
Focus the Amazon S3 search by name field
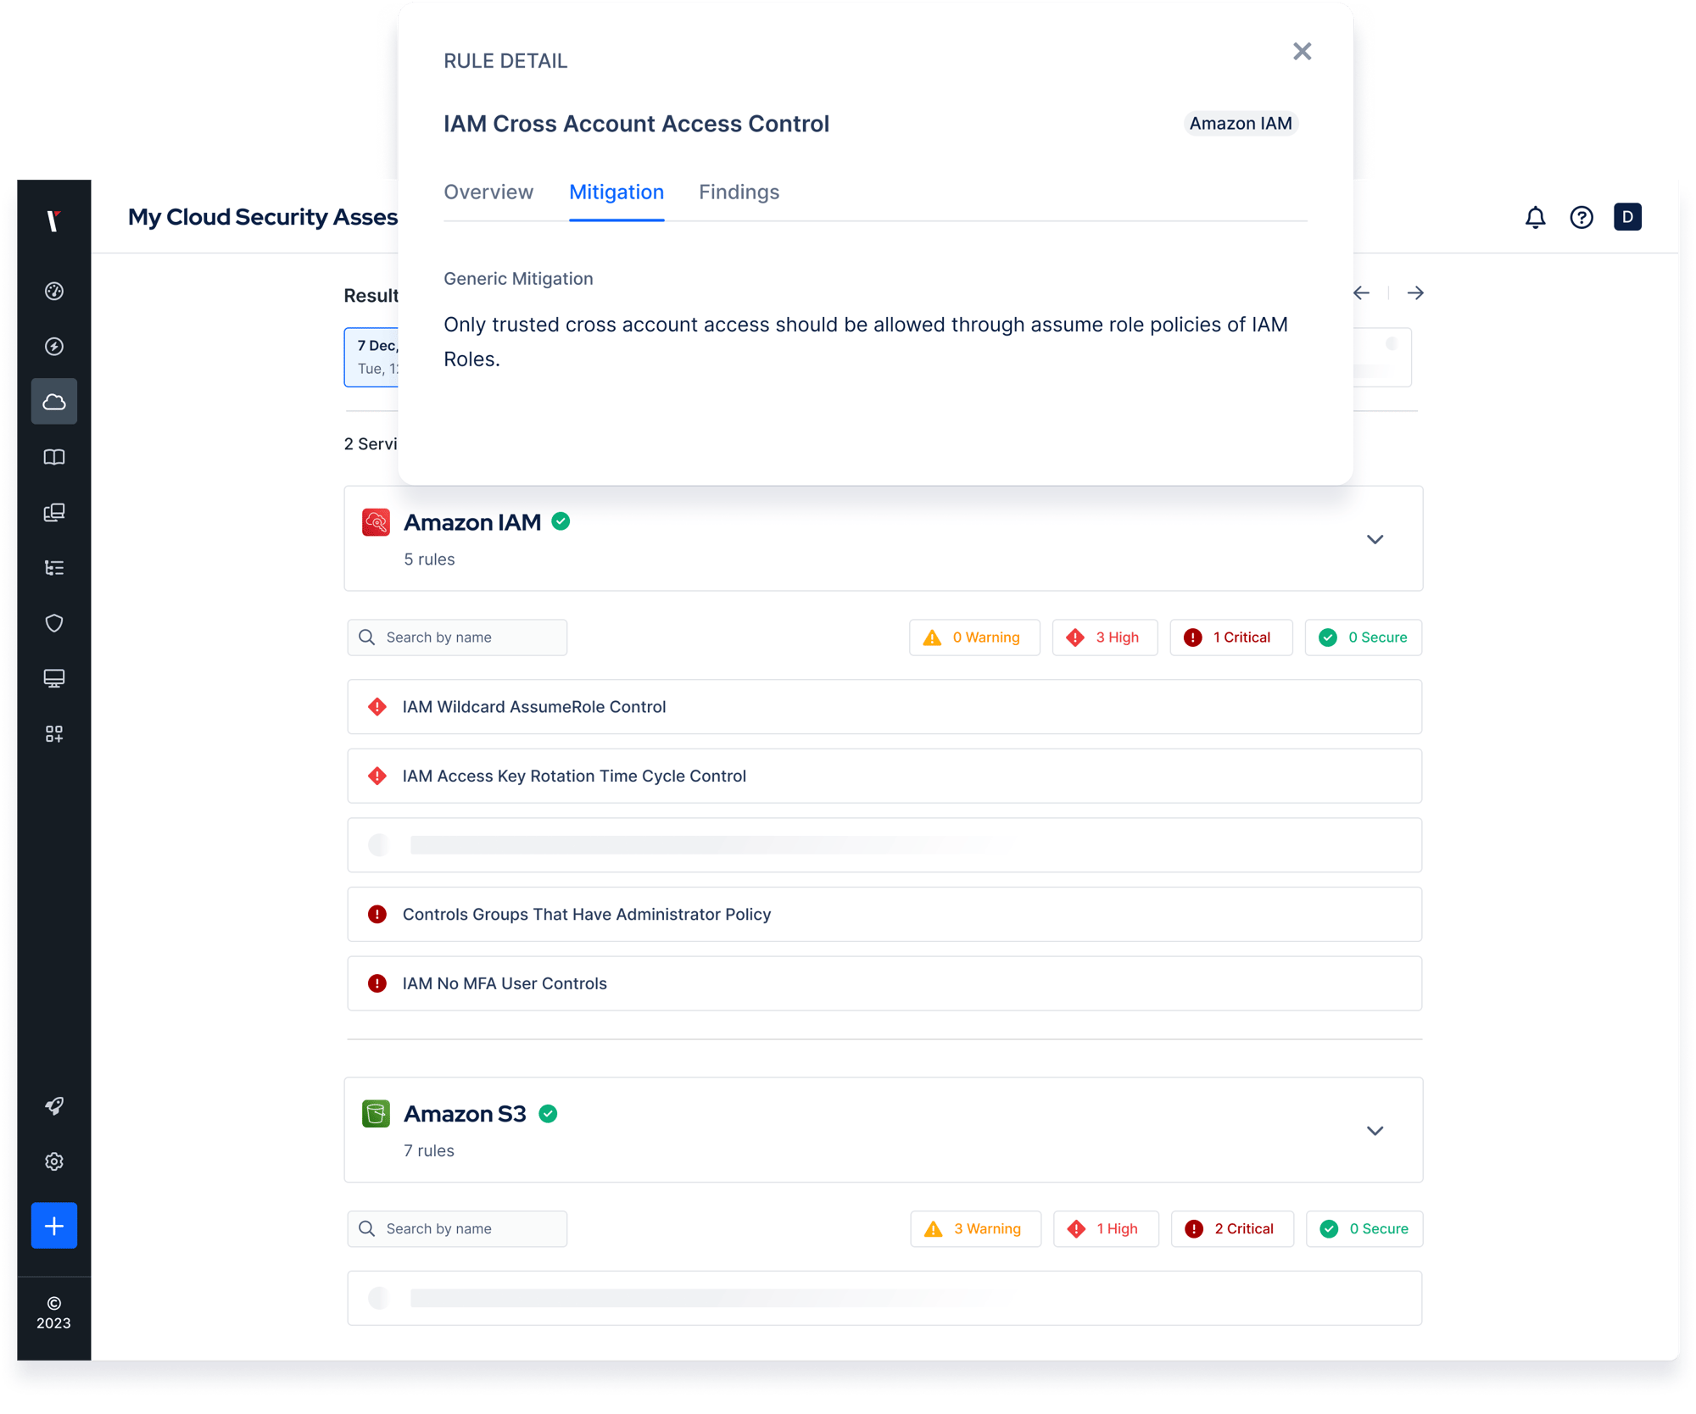click(x=457, y=1229)
